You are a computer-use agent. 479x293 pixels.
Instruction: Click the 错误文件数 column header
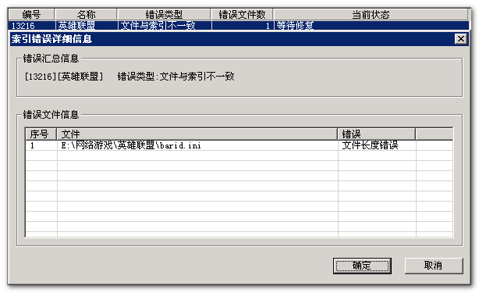242,14
